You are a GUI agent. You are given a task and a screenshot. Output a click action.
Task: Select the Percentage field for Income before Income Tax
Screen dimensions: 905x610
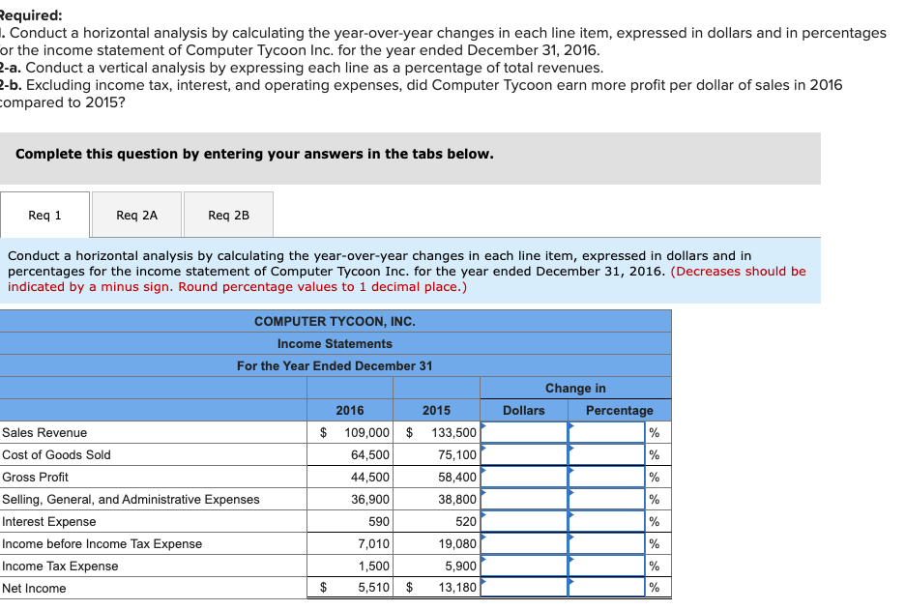coord(607,543)
